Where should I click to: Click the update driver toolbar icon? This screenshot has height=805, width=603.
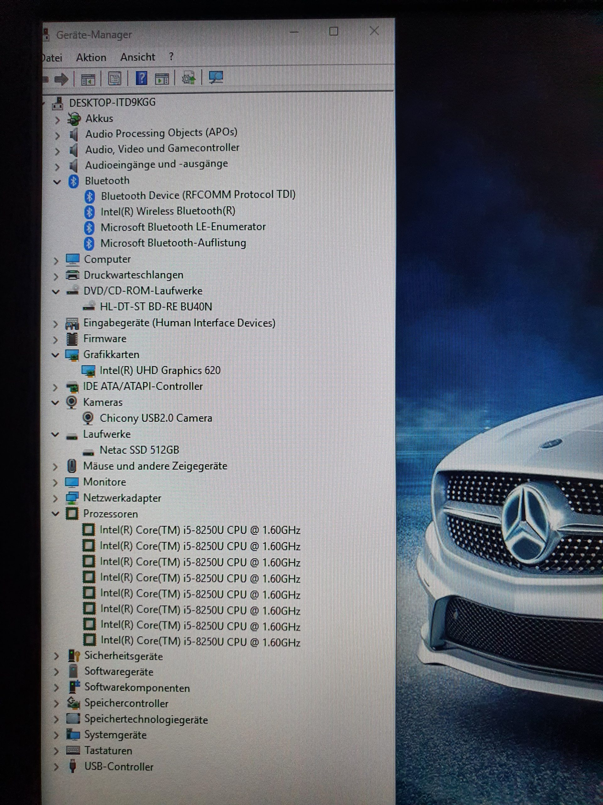point(189,78)
